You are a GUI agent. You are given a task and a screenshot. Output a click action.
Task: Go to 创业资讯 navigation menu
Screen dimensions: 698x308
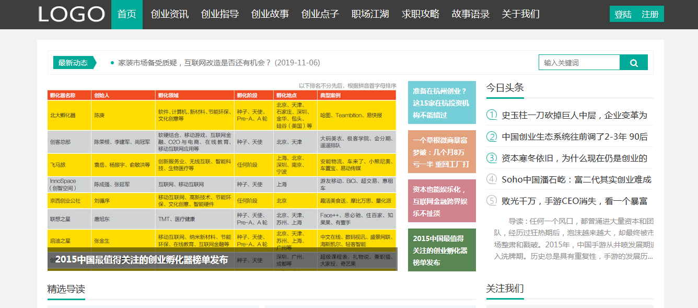click(170, 14)
